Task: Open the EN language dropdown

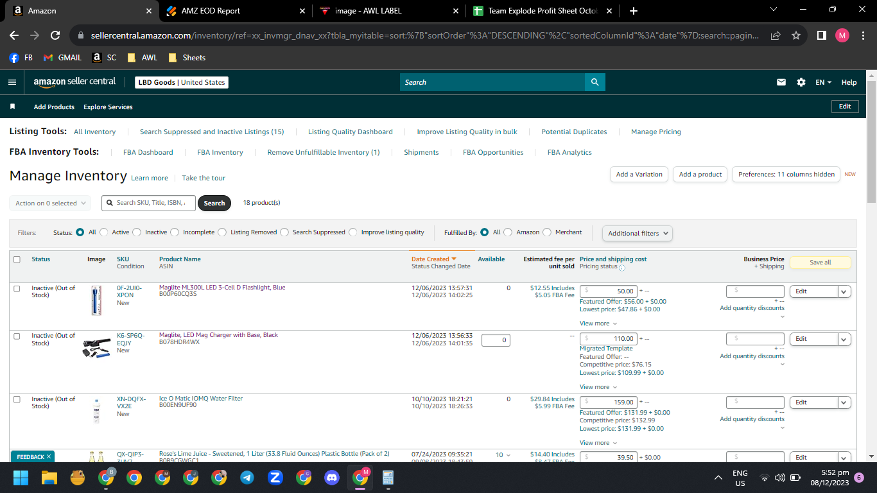Action: (x=823, y=82)
